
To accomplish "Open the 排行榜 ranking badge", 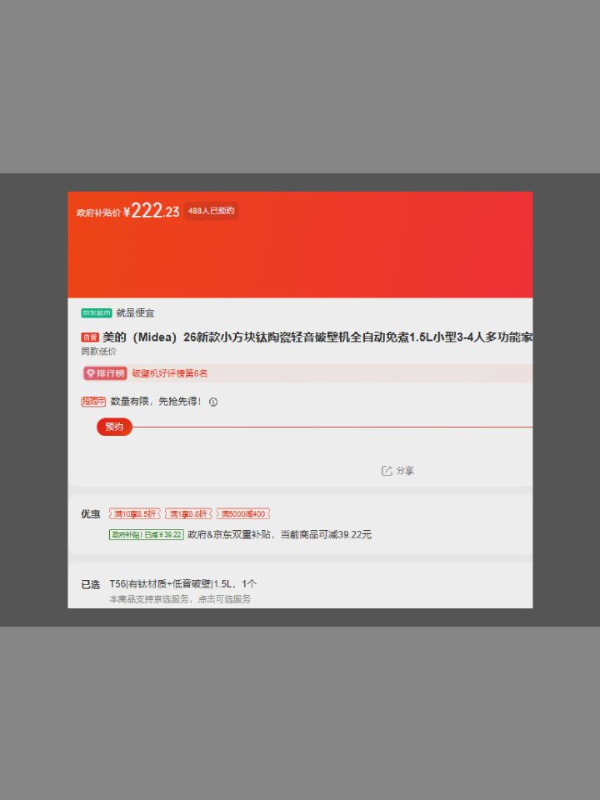I will [106, 373].
